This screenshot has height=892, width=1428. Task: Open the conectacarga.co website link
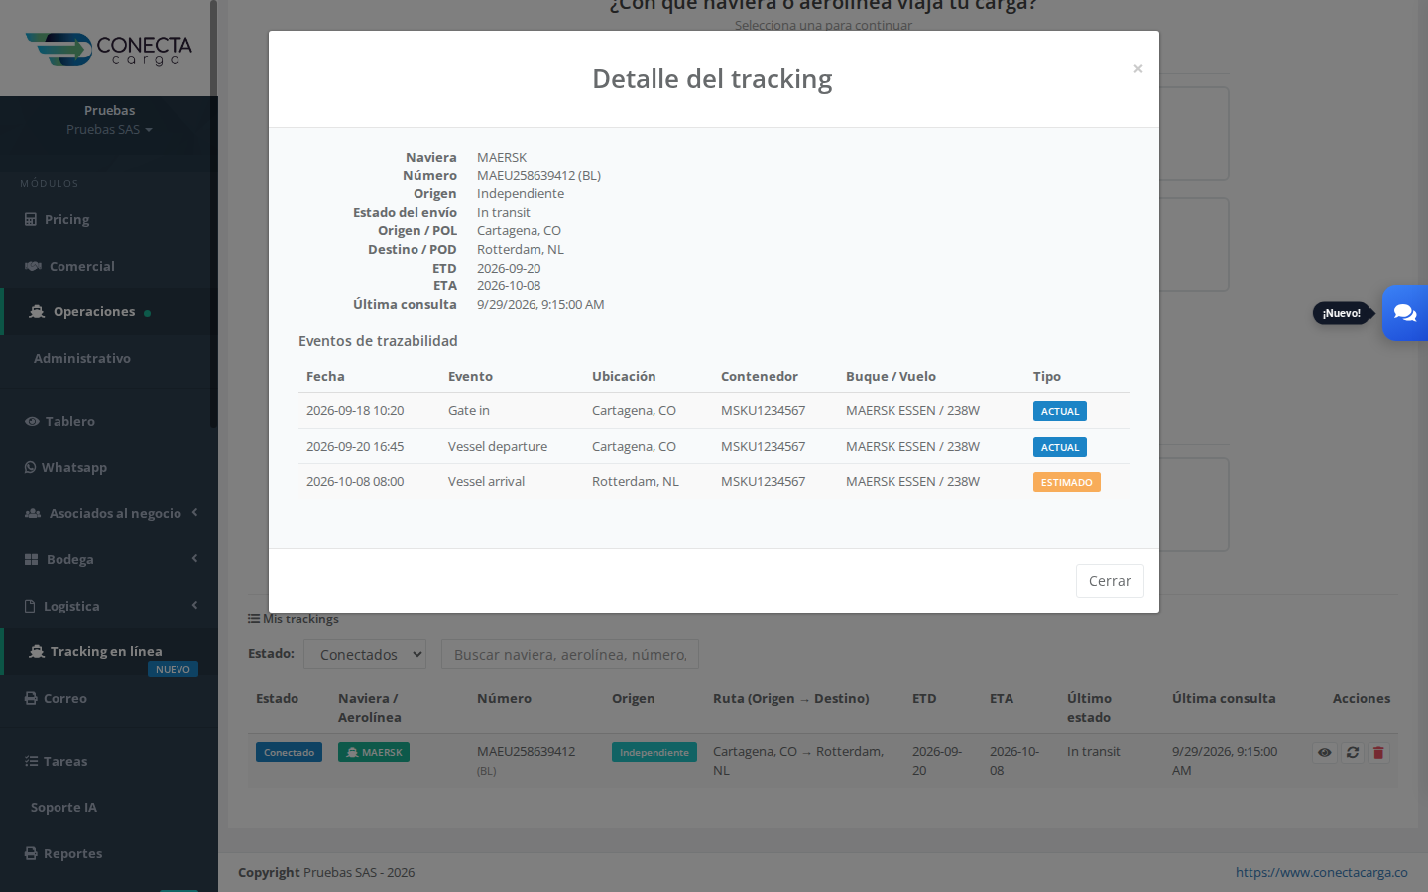click(x=1321, y=873)
